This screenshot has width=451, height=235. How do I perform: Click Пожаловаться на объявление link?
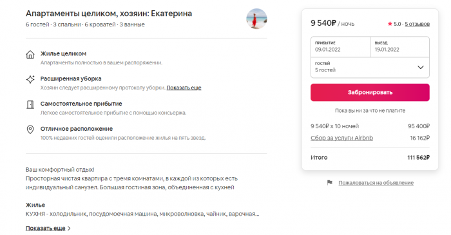click(376, 183)
